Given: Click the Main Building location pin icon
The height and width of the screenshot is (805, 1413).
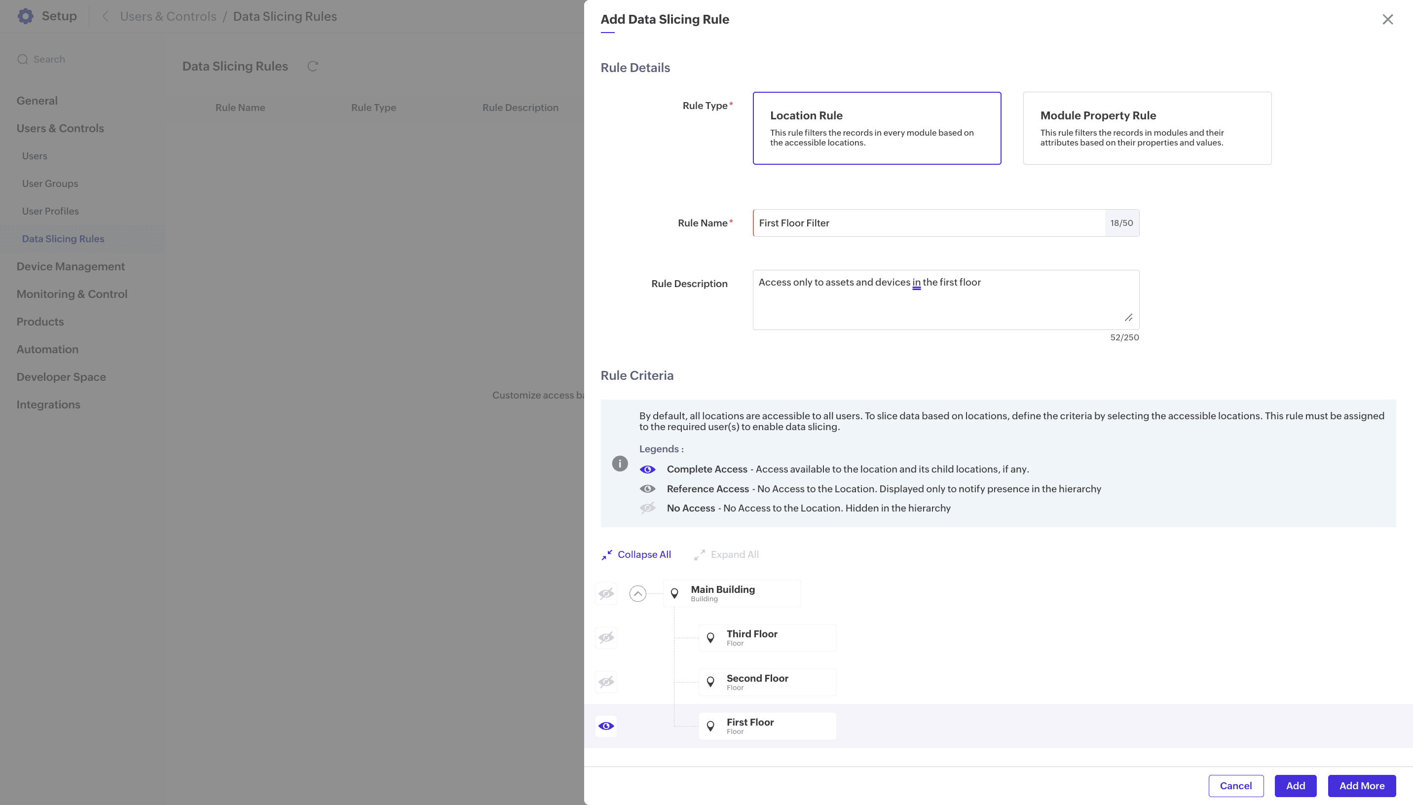Looking at the screenshot, I should click(x=674, y=593).
